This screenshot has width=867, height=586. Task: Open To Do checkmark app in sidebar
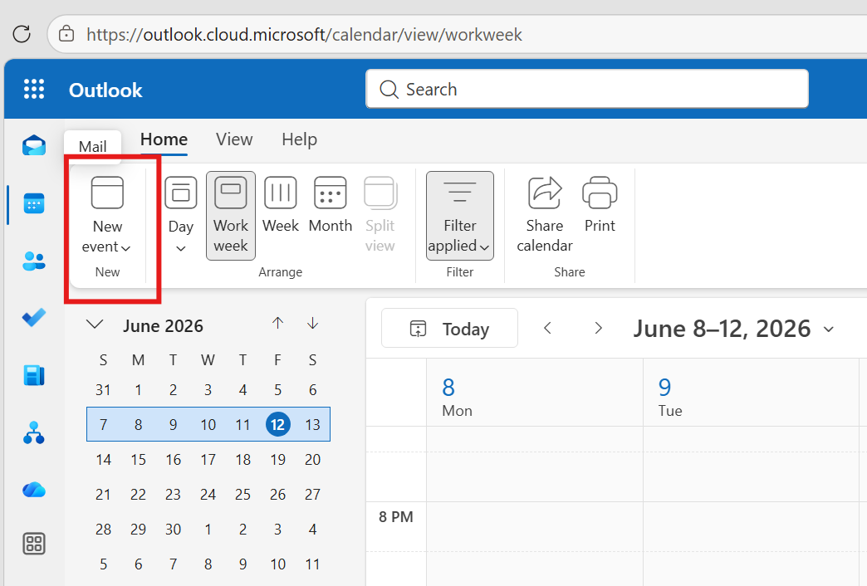tap(34, 317)
